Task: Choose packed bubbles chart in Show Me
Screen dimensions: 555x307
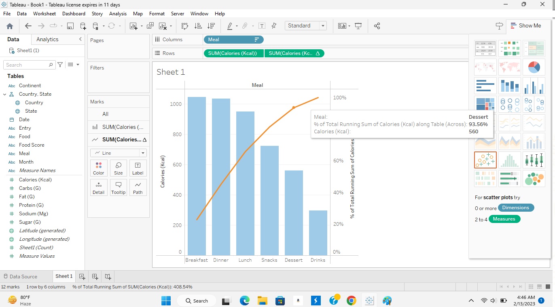Action: click(x=534, y=178)
